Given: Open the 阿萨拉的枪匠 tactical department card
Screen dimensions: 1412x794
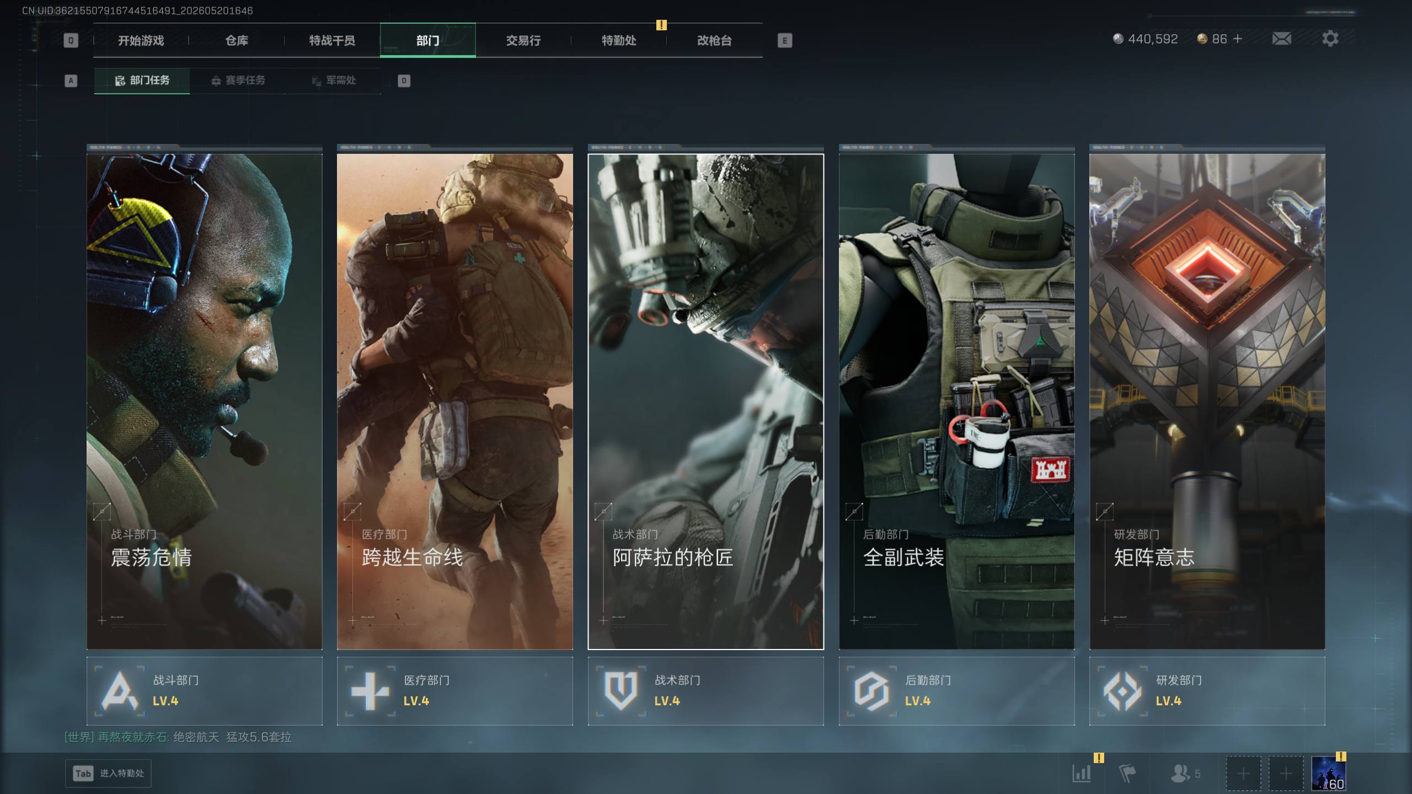Looking at the screenshot, I should pos(706,401).
